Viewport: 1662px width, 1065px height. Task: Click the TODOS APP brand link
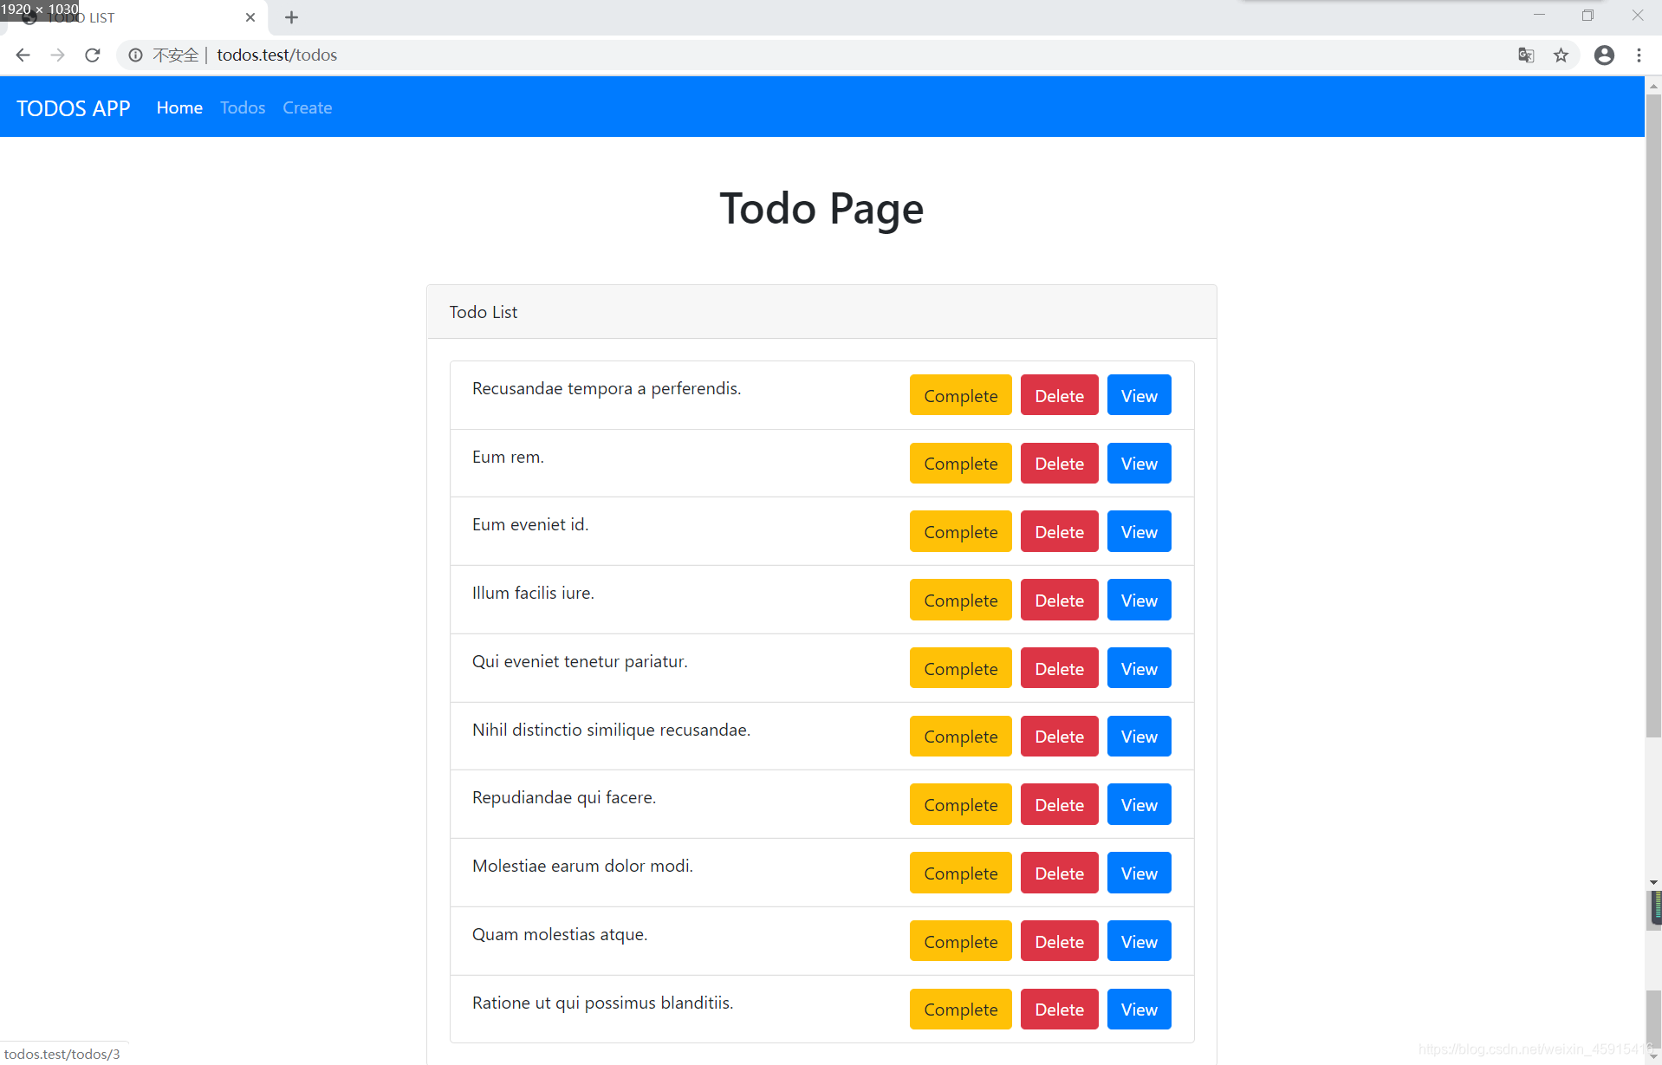[x=73, y=108]
